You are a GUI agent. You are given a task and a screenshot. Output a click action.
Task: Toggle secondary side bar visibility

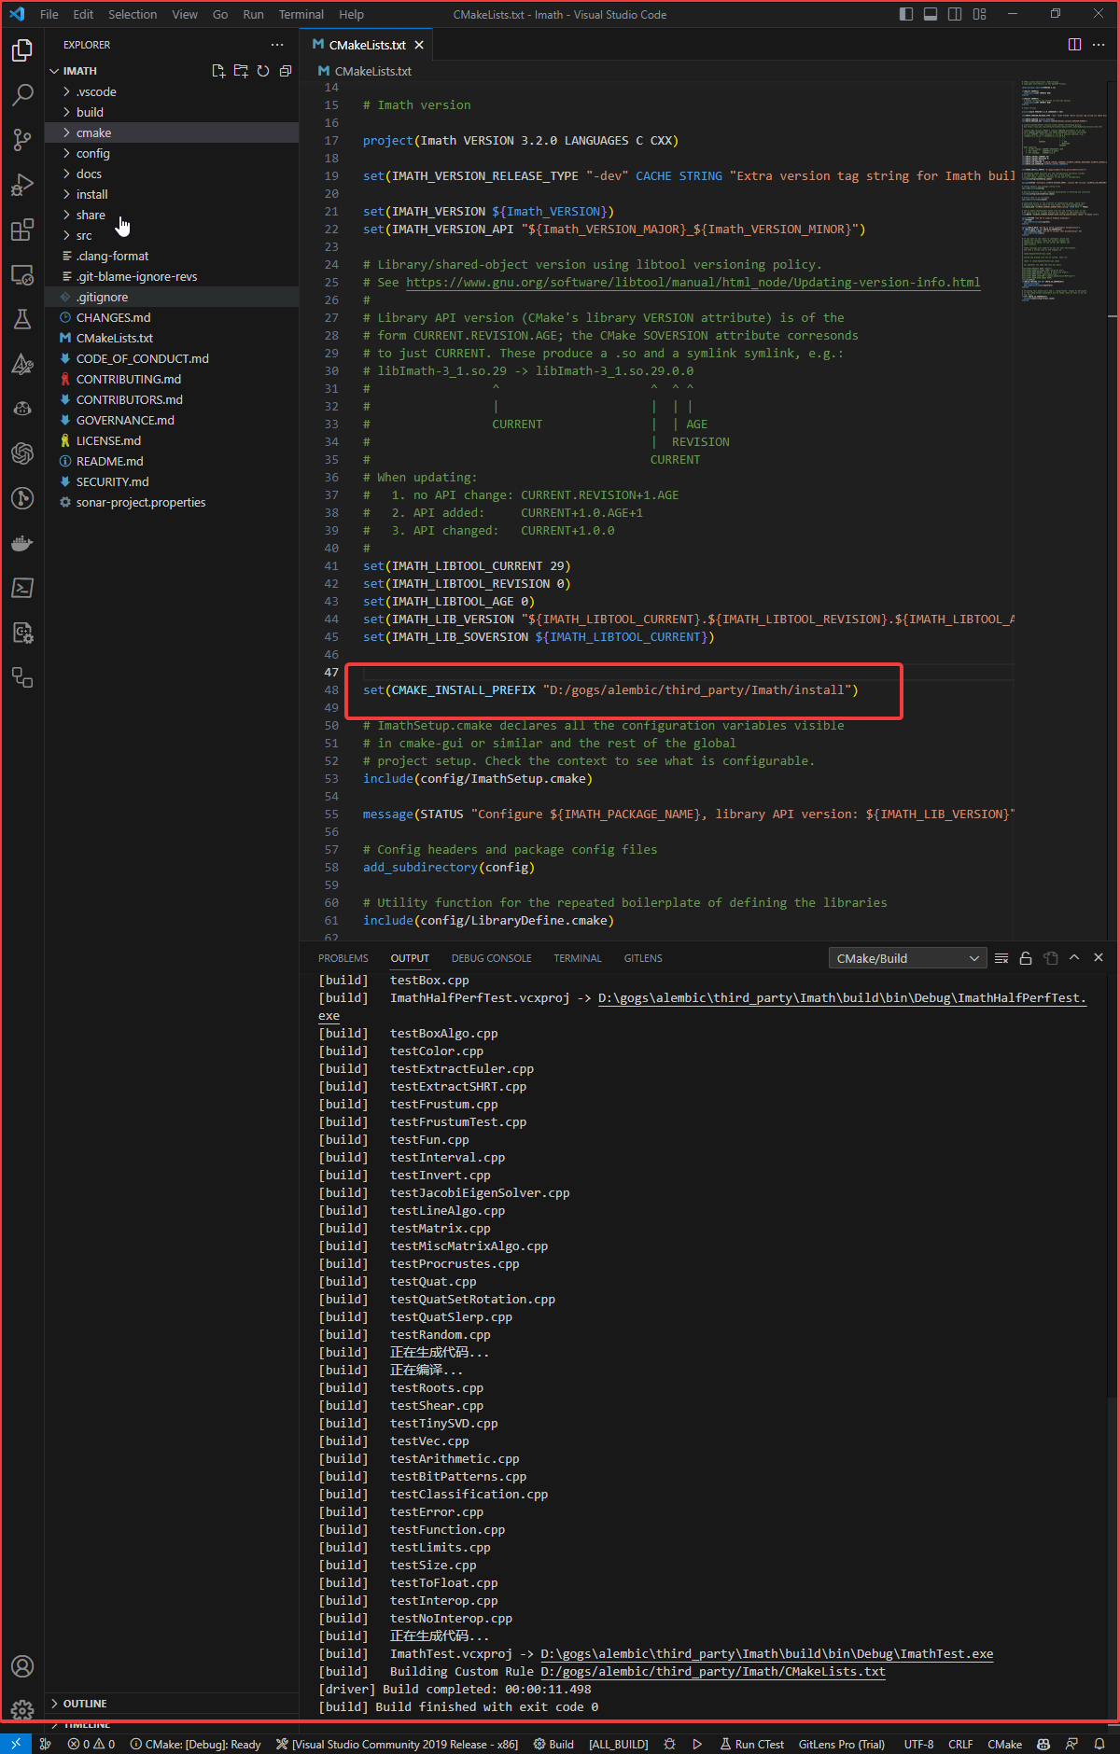point(955,14)
